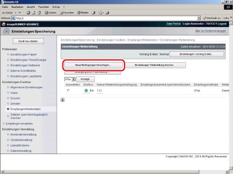Click the Medien toolbar icon

83,13
